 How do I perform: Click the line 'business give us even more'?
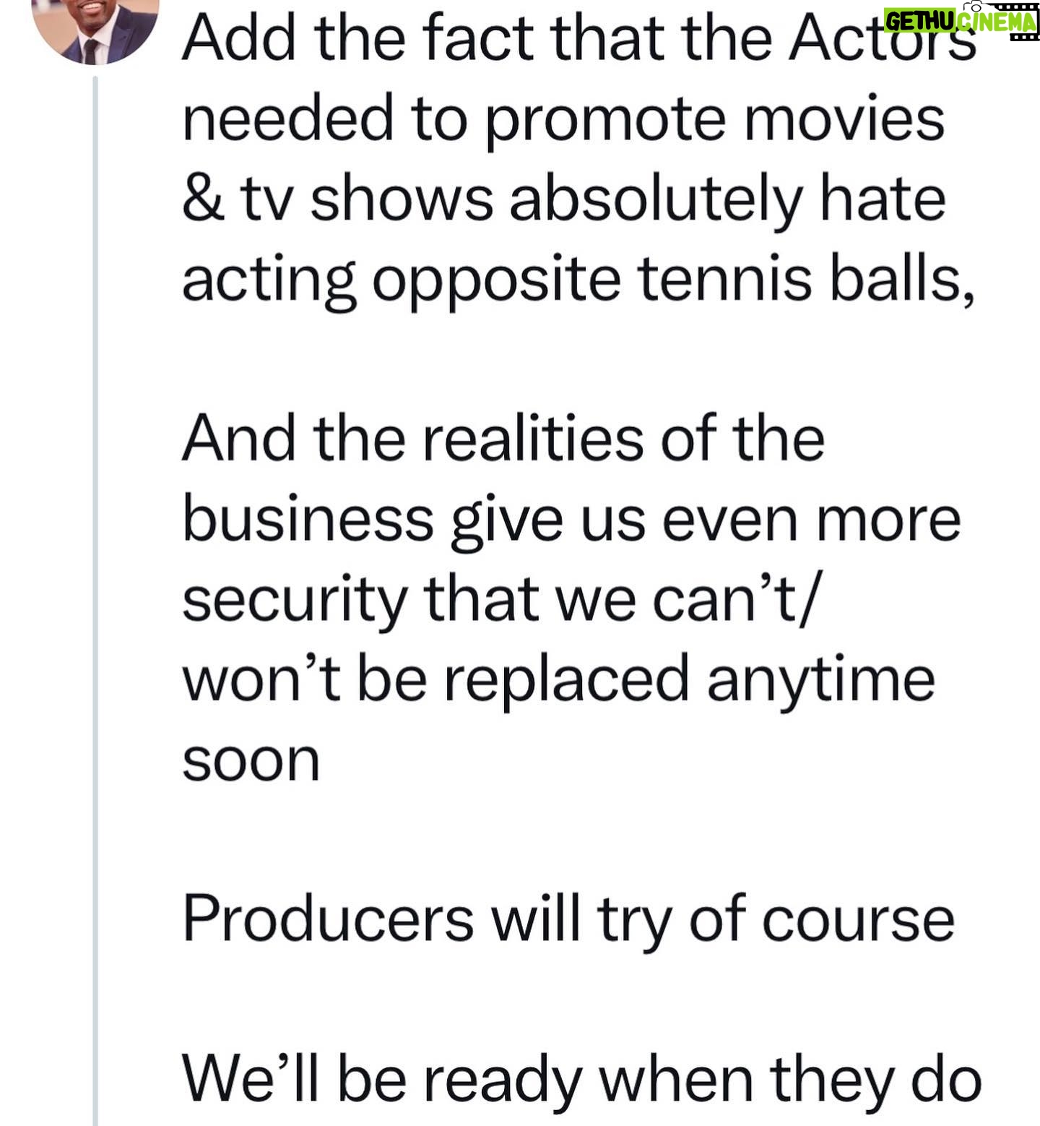pos(571,520)
